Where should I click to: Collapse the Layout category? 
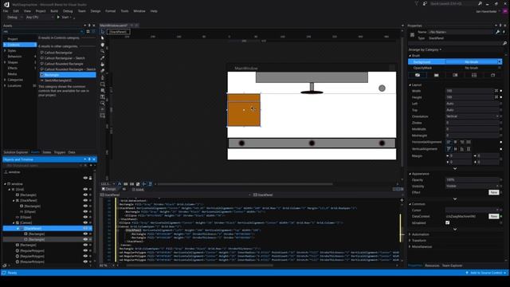[410, 85]
